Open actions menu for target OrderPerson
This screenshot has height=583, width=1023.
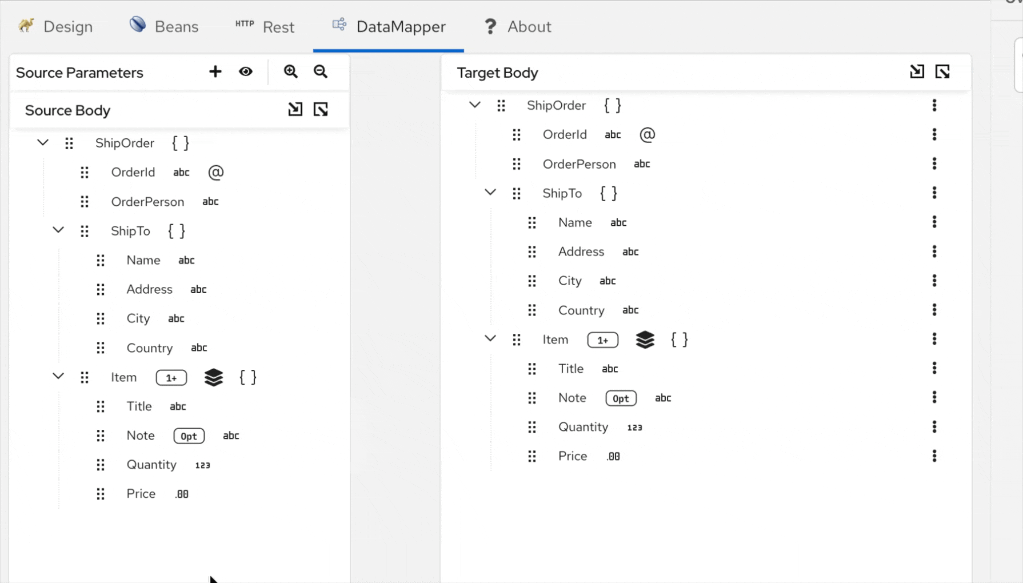point(934,163)
